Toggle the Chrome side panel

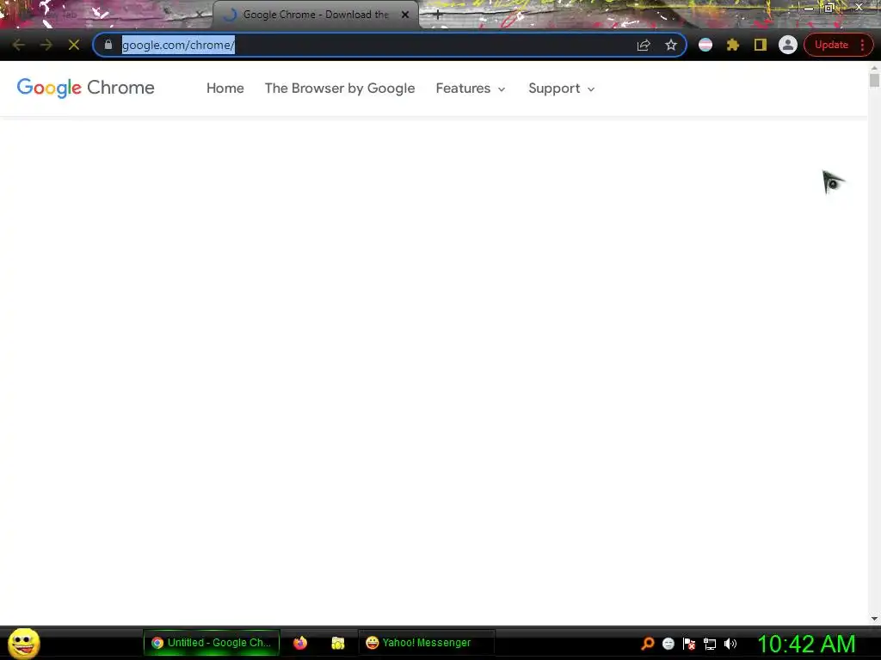click(761, 45)
